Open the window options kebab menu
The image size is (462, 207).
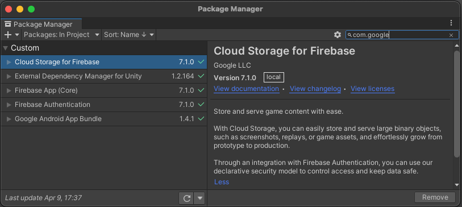coord(451,23)
